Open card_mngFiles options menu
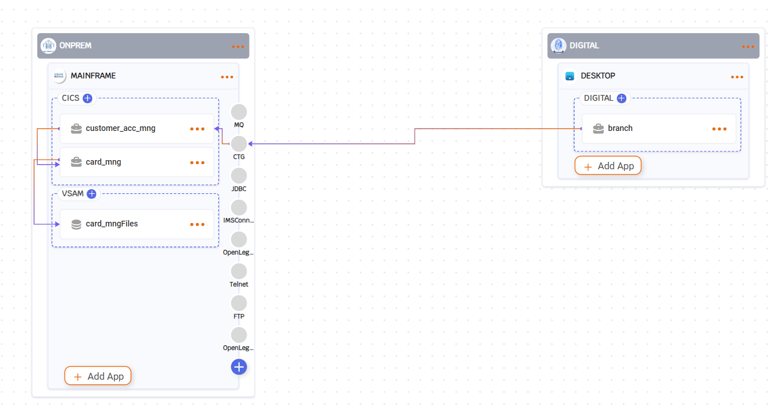775x414 pixels. coord(197,224)
